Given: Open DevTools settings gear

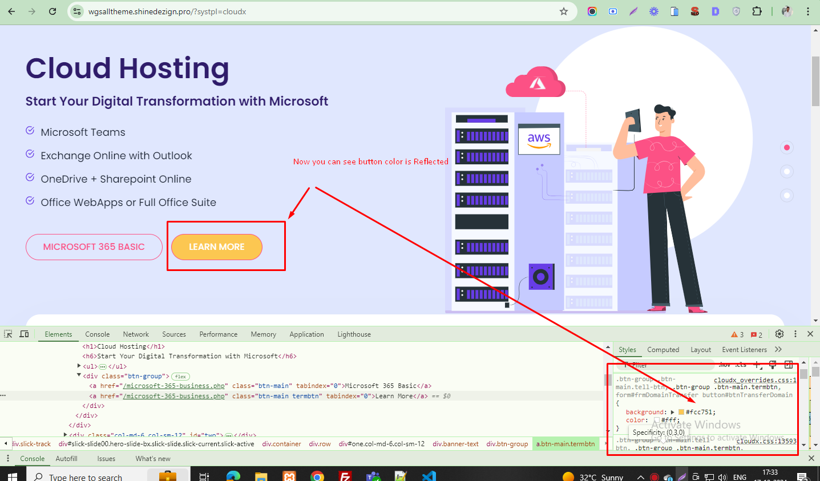Looking at the screenshot, I should point(779,334).
